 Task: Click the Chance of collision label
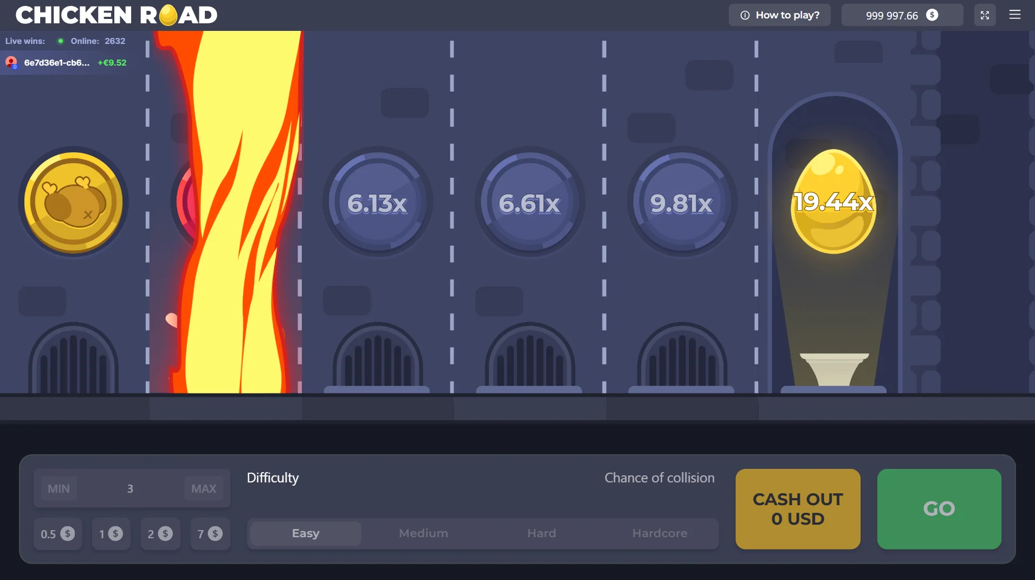coord(659,478)
